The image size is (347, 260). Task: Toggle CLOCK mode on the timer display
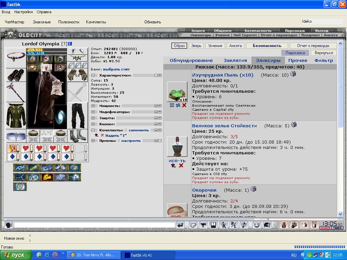[325, 228]
